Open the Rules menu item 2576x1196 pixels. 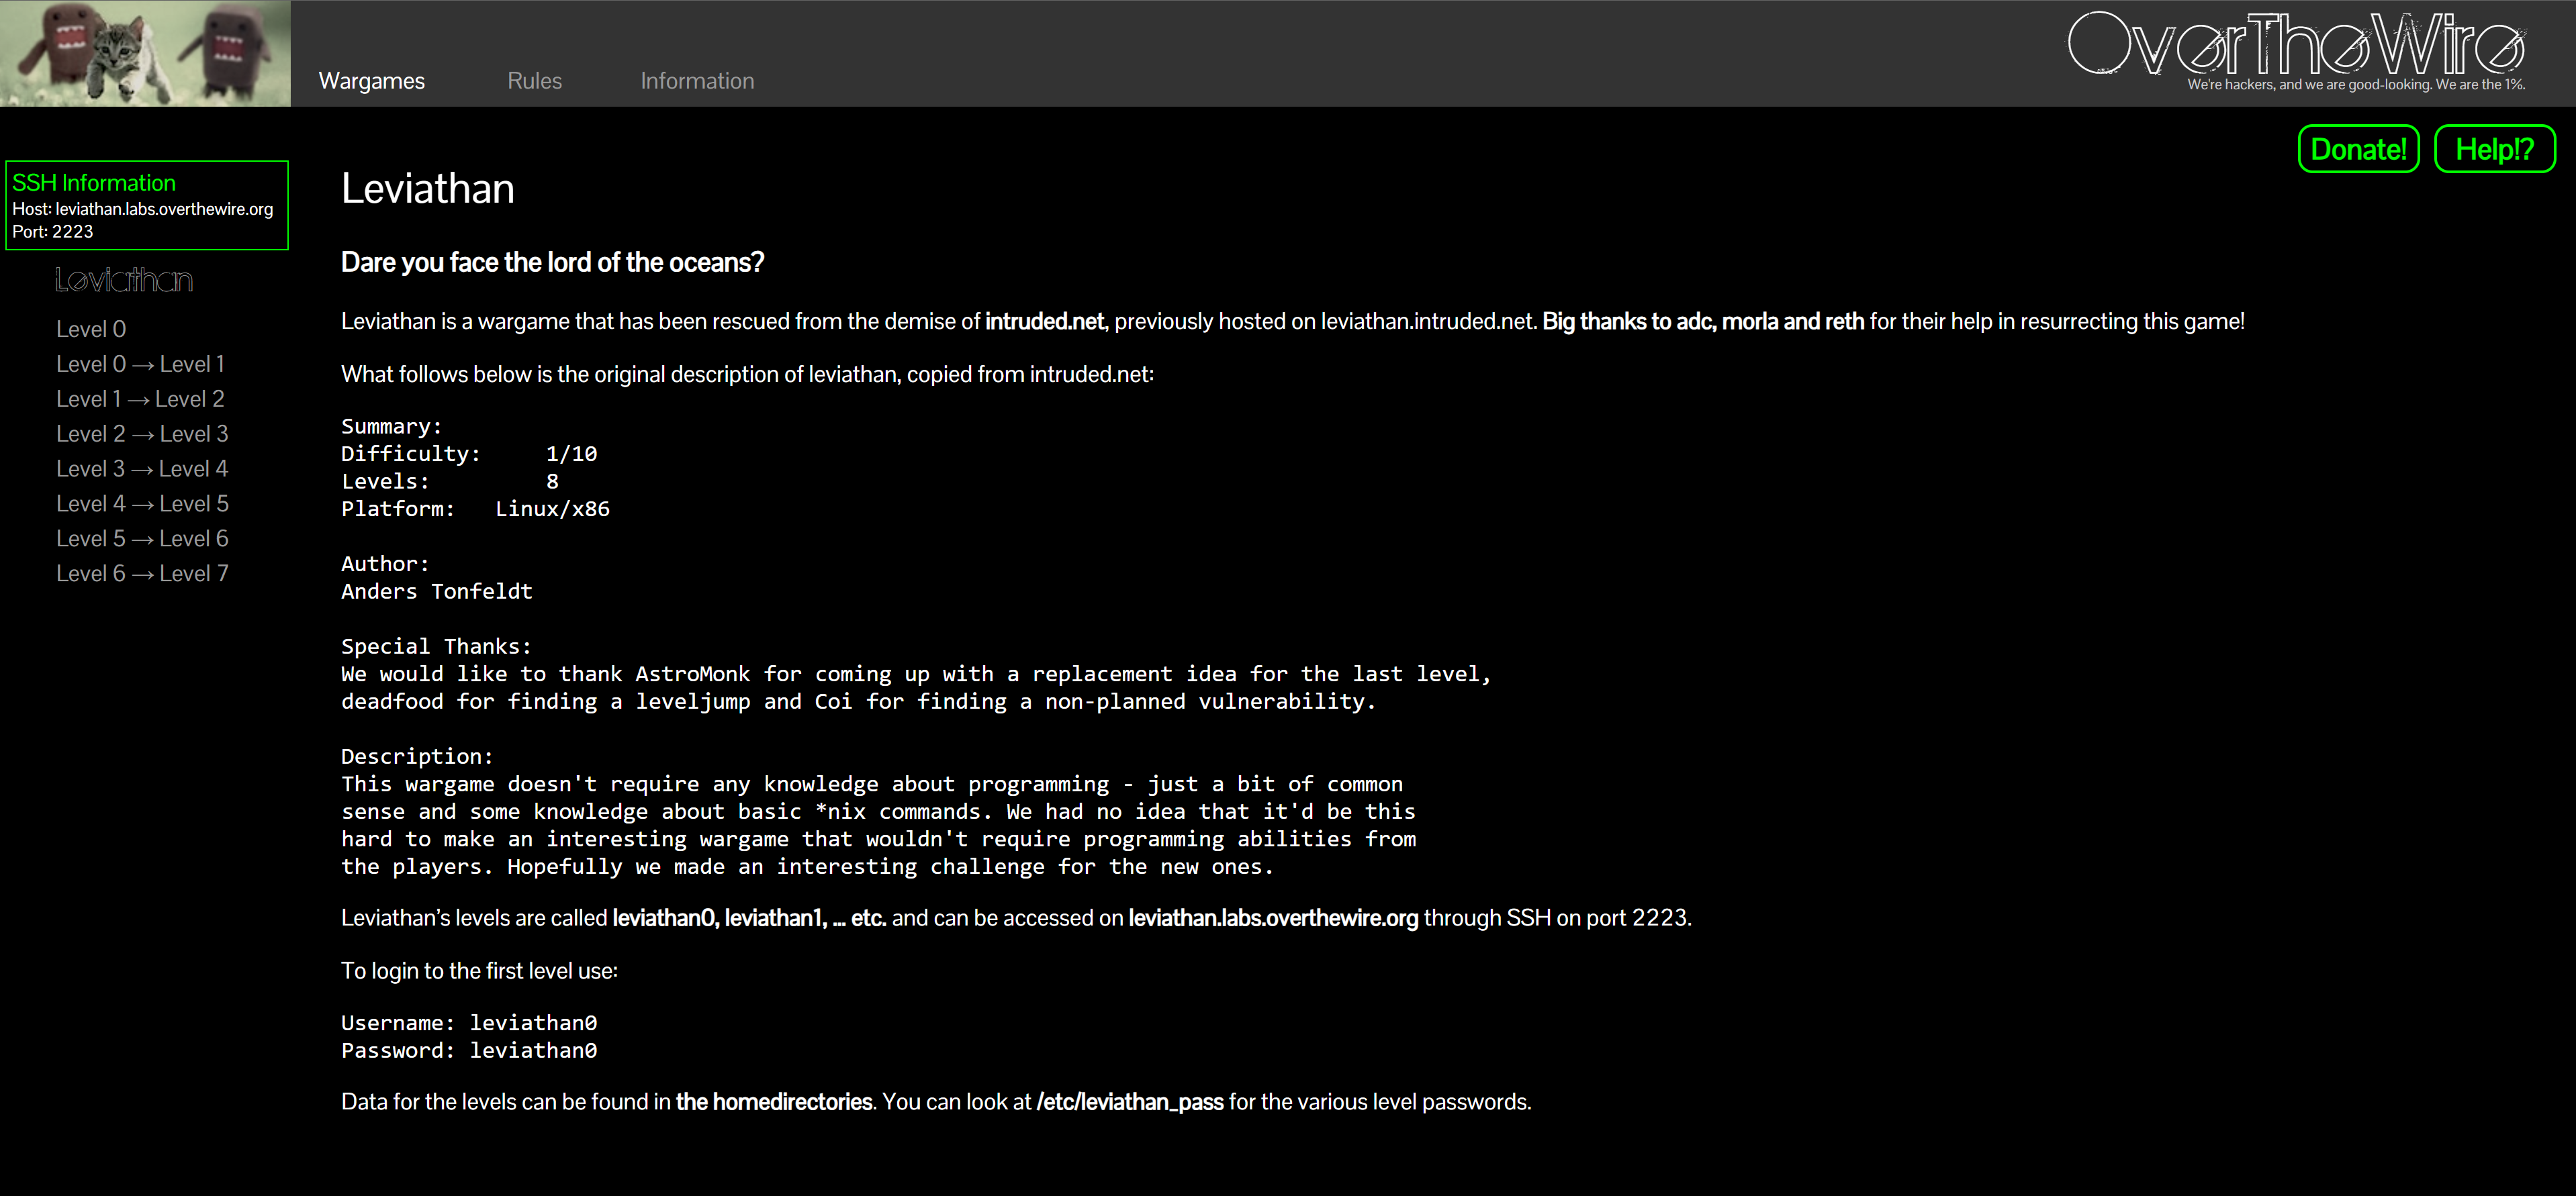534,81
